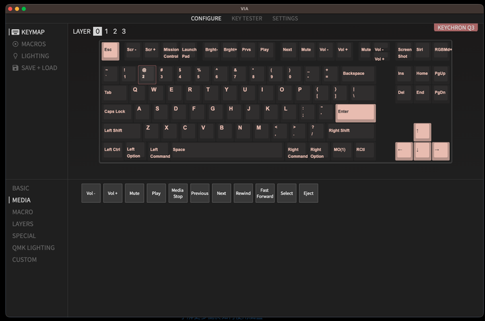485x321 pixels.
Task: Select the Q letter key
Action: [137, 93]
